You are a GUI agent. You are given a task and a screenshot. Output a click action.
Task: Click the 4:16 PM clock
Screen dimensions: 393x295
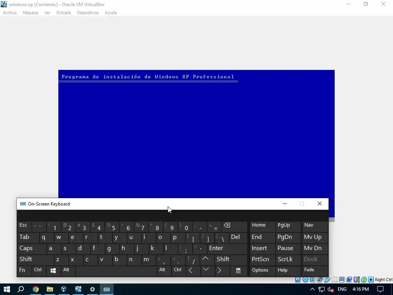pyautogui.click(x=360, y=289)
